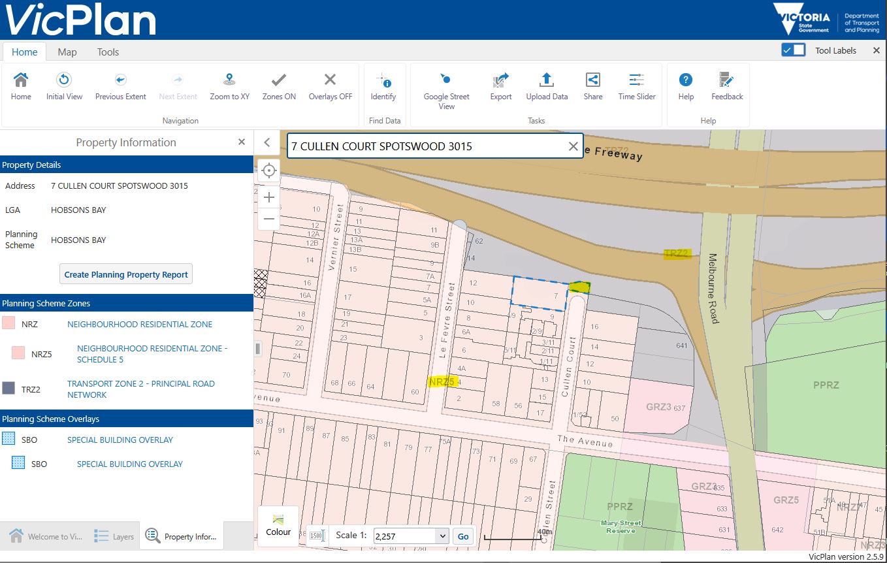Click the Melbourne Road map label
This screenshot has height=563, width=887.
point(713,288)
